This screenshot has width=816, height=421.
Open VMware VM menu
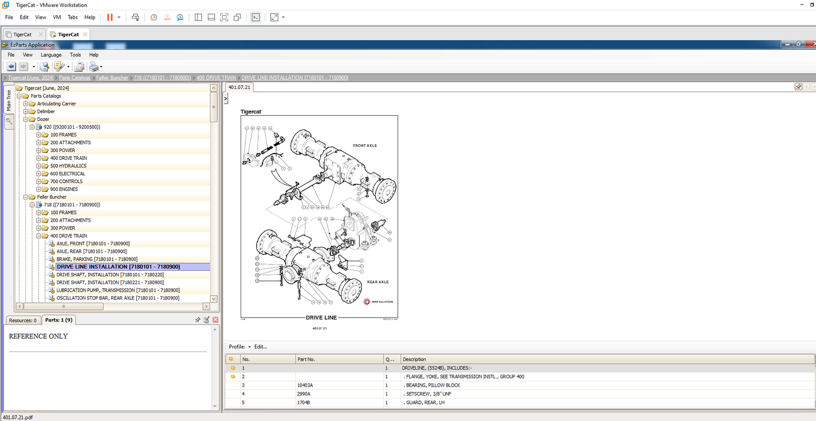[57, 18]
